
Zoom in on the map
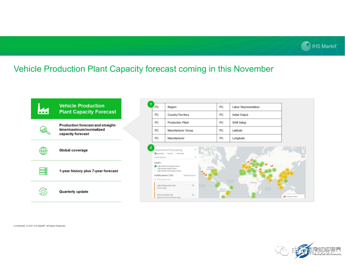coord(303,149)
